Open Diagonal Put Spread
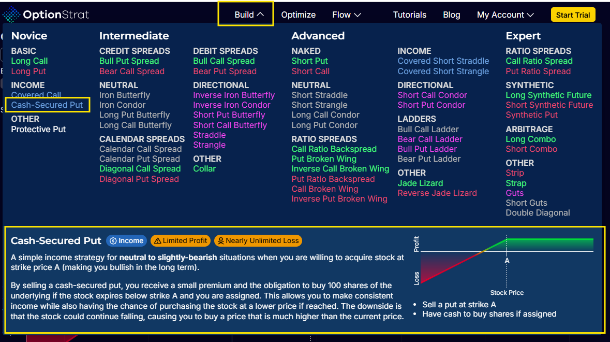Screen dimensions: 610x342 click(139, 179)
